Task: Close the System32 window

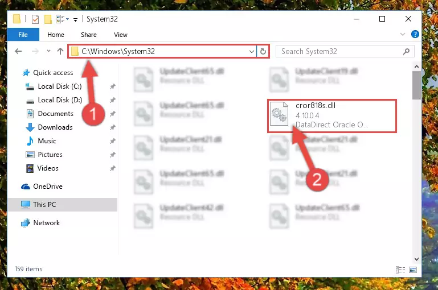Action: [408, 19]
